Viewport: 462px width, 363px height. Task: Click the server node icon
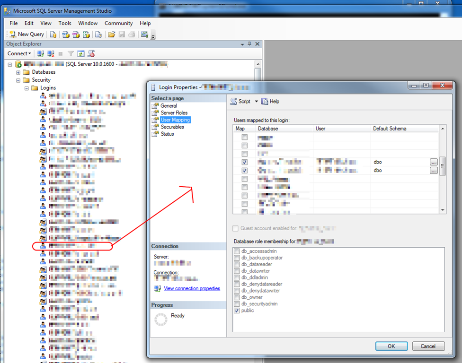(18, 64)
